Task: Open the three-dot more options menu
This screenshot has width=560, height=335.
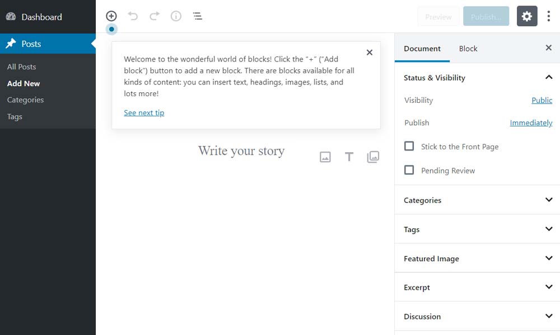Action: tap(549, 17)
